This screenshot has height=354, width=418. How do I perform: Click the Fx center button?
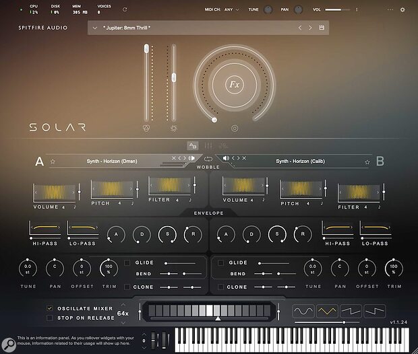point(235,85)
